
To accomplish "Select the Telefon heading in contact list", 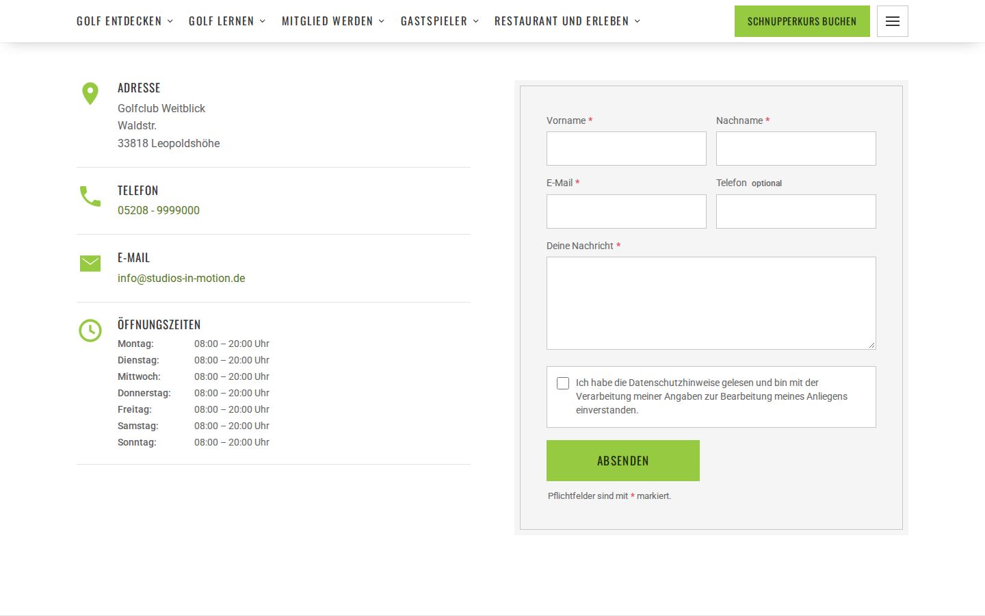I will [x=138, y=190].
